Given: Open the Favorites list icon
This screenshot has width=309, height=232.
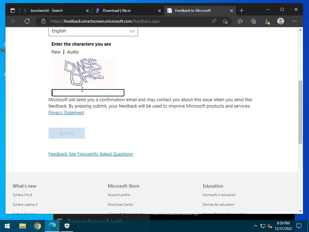Looking at the screenshot, I should pyautogui.click(x=240, y=21).
